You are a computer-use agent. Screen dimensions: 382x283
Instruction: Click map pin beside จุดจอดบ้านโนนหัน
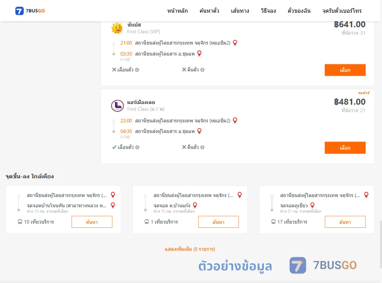pos(113,205)
